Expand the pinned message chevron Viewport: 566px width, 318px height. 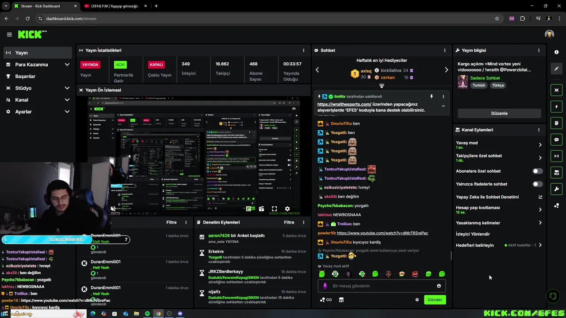click(443, 106)
